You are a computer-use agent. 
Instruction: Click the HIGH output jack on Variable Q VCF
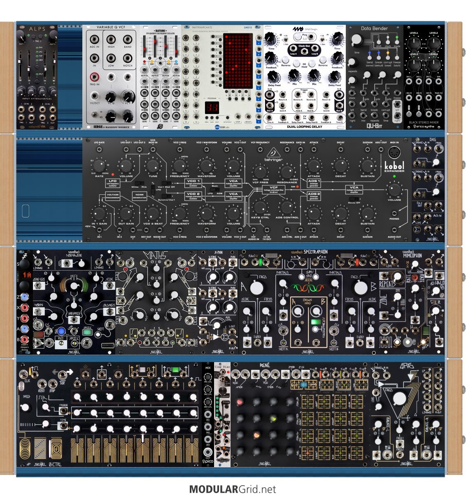(x=111, y=40)
